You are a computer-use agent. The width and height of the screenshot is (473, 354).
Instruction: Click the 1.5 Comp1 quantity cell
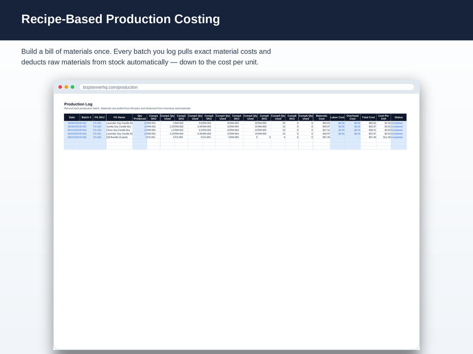click(168, 130)
